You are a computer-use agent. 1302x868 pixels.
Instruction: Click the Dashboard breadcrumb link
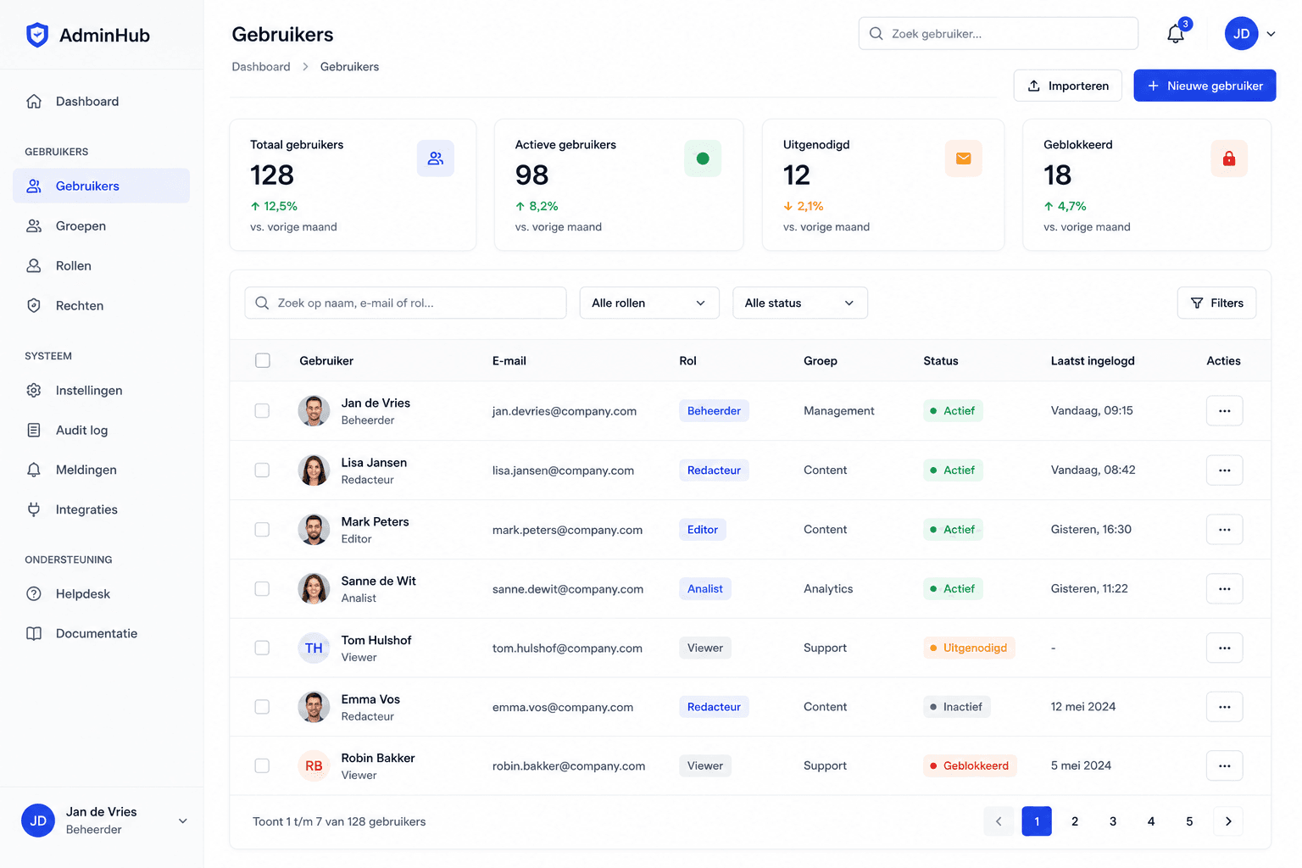click(261, 67)
